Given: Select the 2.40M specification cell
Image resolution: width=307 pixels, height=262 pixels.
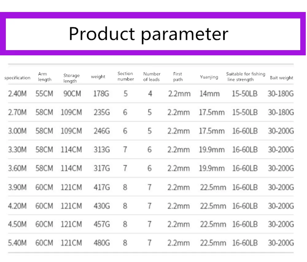Looking at the screenshot, I should (x=17, y=93).
